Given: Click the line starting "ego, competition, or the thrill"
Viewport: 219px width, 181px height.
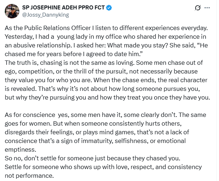Looking at the screenshot, I should (x=101, y=71).
